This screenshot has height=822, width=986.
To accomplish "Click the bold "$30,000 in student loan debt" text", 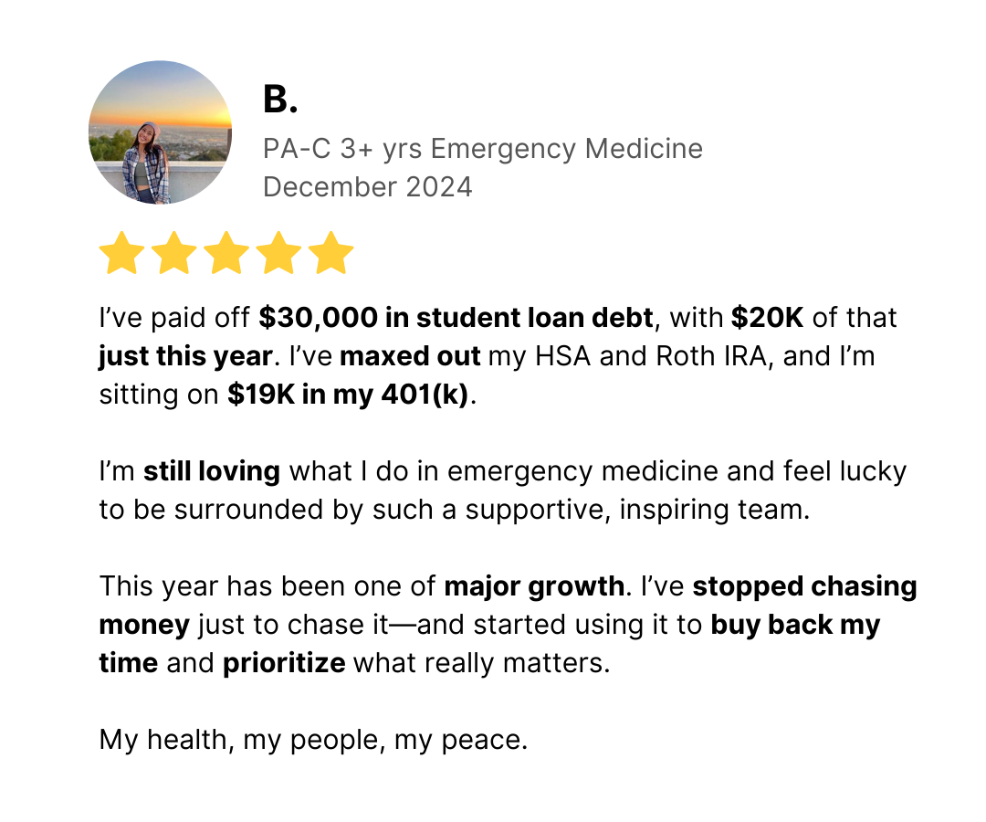I will (x=456, y=318).
